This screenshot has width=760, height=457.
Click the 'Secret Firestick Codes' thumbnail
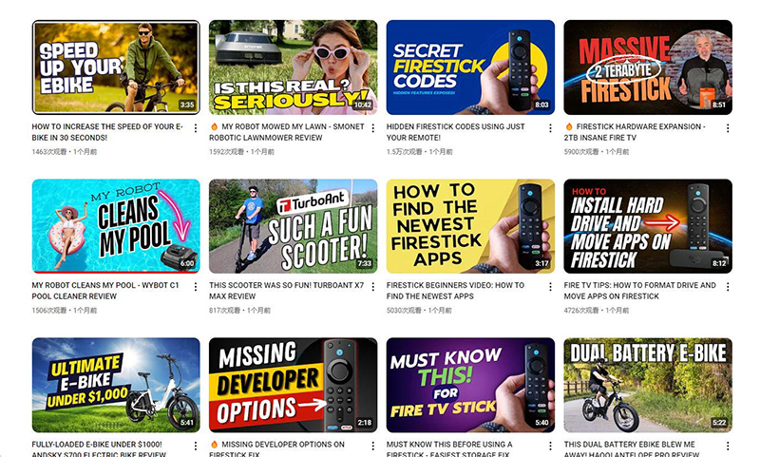(470, 67)
